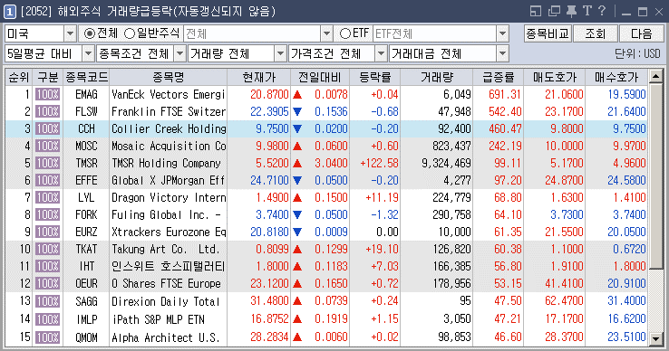Sort by the 순위 column header

pos(19,77)
